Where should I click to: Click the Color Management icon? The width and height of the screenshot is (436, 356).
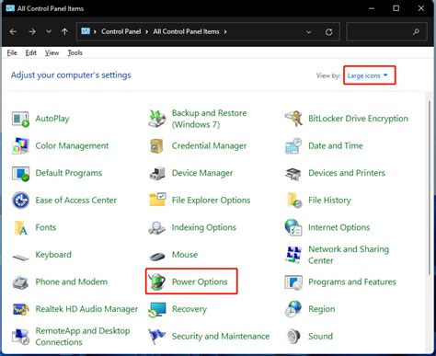pos(20,146)
